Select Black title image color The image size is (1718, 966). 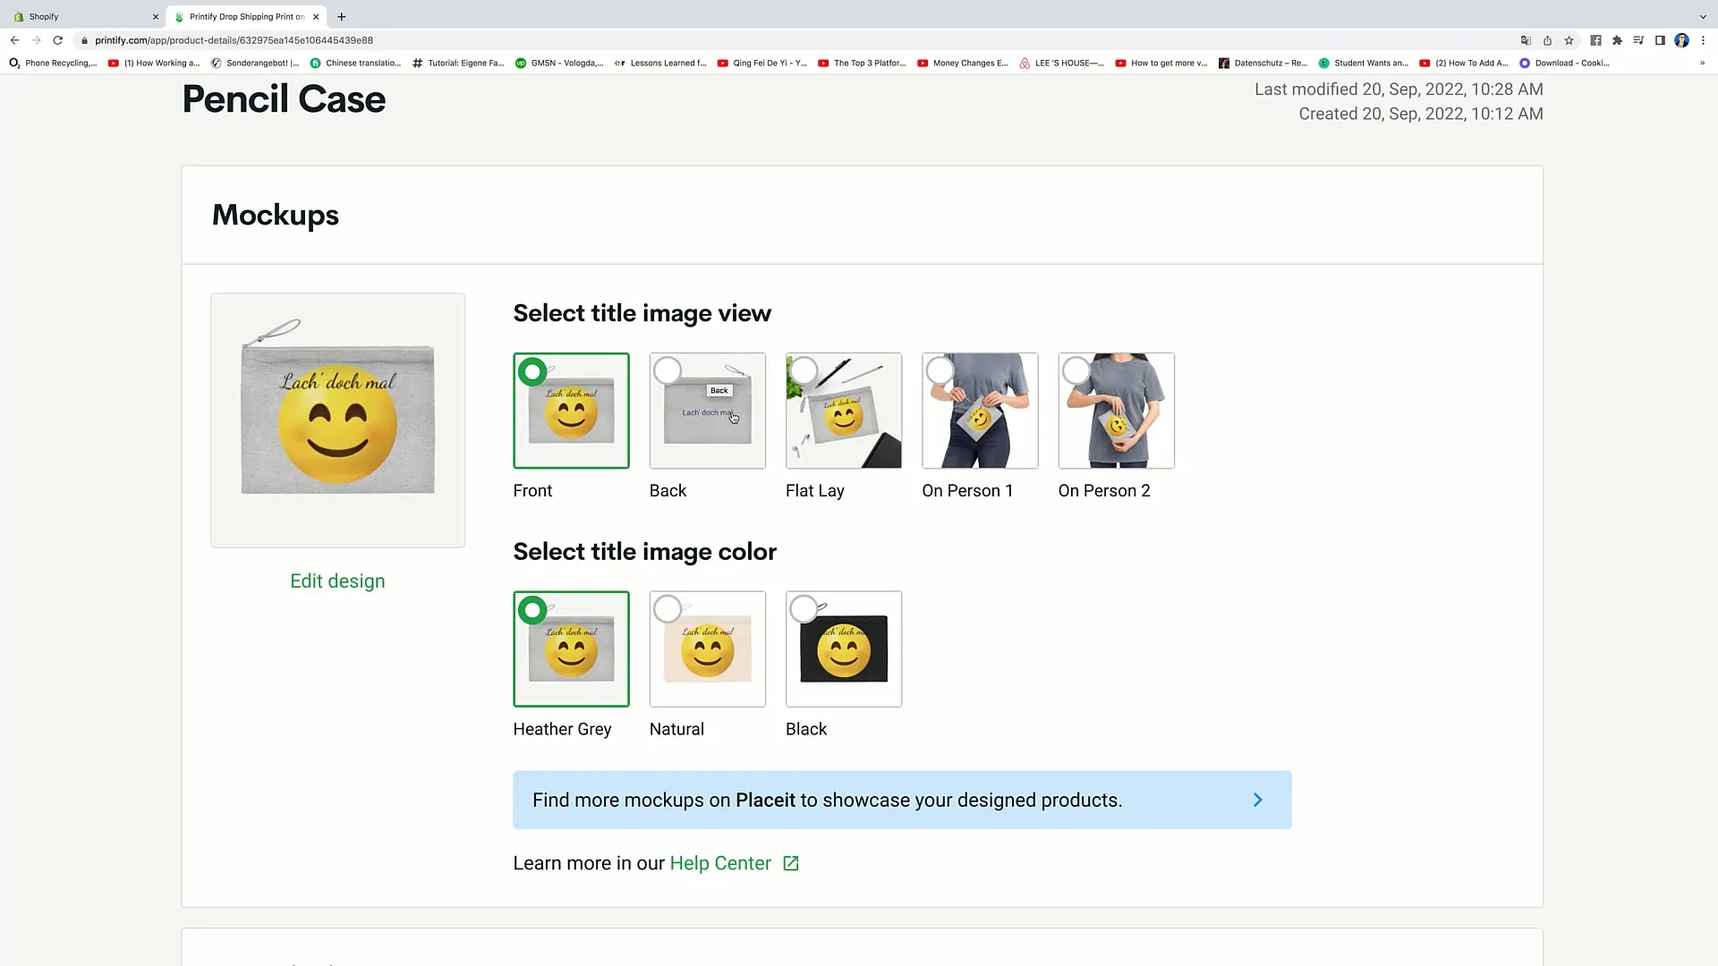[843, 649]
